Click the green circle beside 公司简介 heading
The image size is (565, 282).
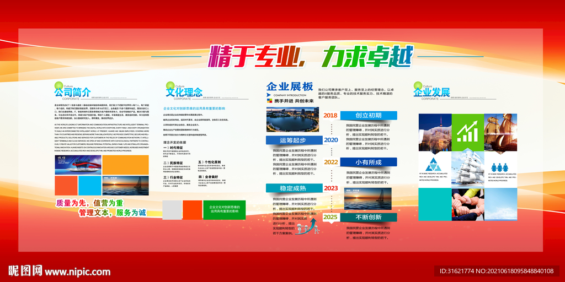58,85
